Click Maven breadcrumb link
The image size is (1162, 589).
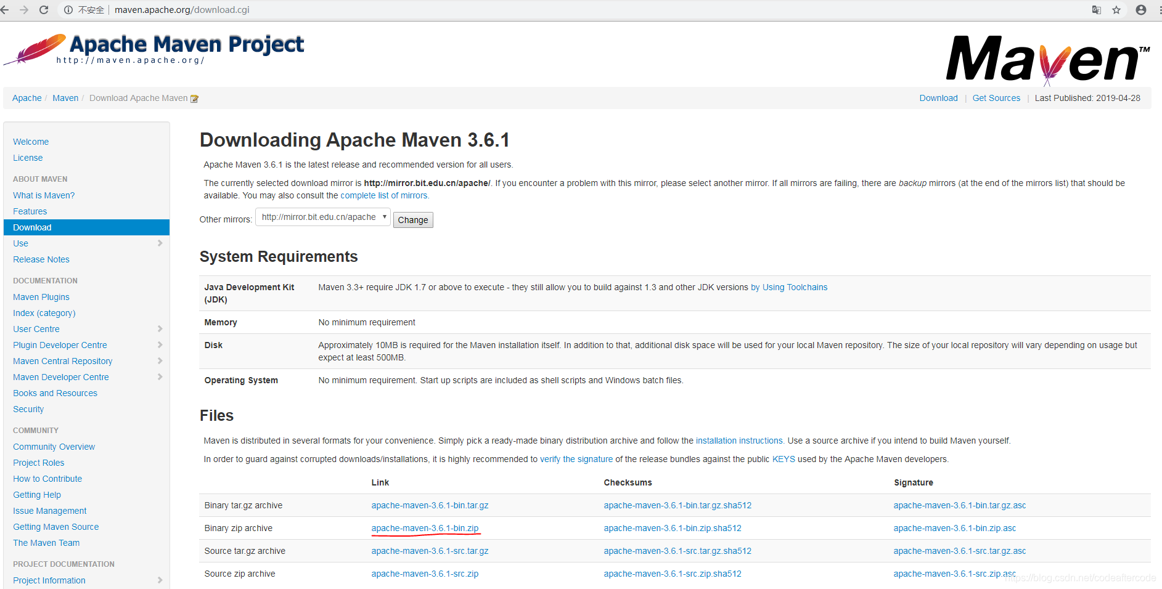pyautogui.click(x=65, y=98)
